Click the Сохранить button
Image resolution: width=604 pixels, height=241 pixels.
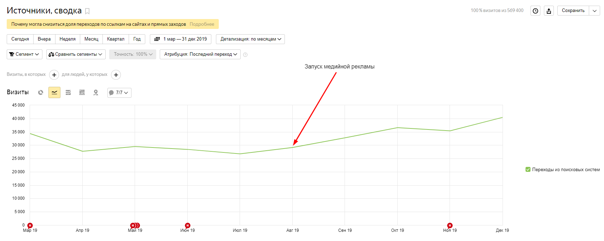(573, 11)
